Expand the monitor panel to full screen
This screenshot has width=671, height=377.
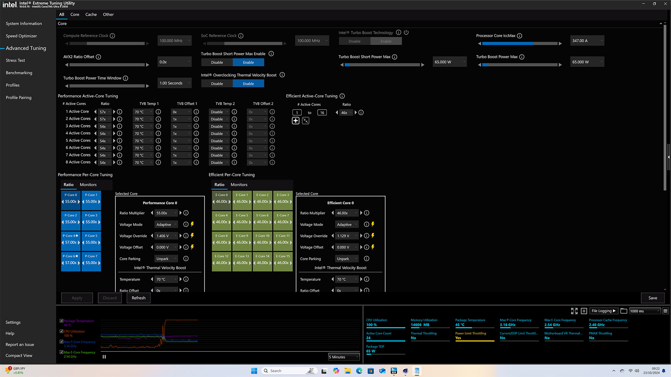(x=574, y=311)
